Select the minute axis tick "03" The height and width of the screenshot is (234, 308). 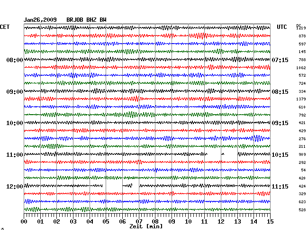pyautogui.click(x=73, y=222)
